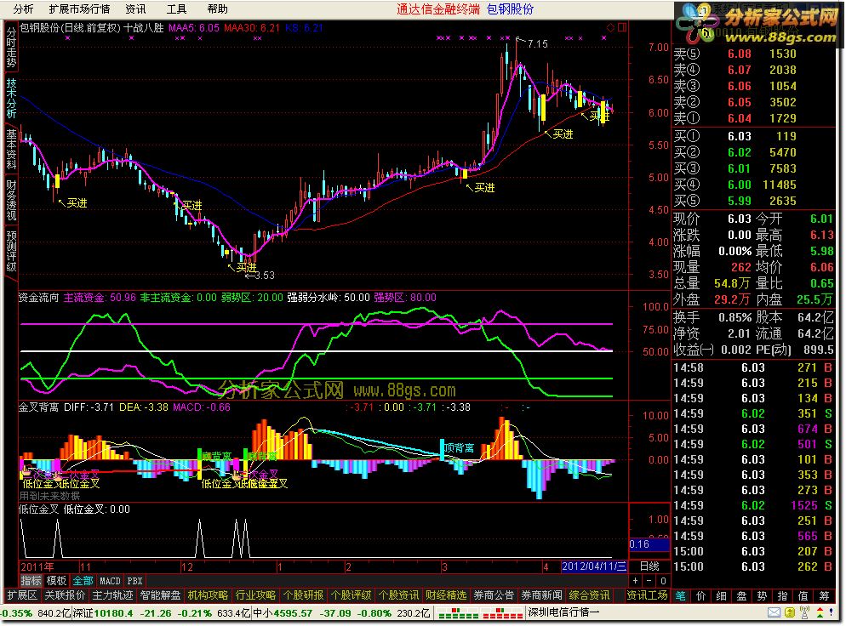
Task: Select the 笔 tab in the quote panel
Action: [680, 595]
